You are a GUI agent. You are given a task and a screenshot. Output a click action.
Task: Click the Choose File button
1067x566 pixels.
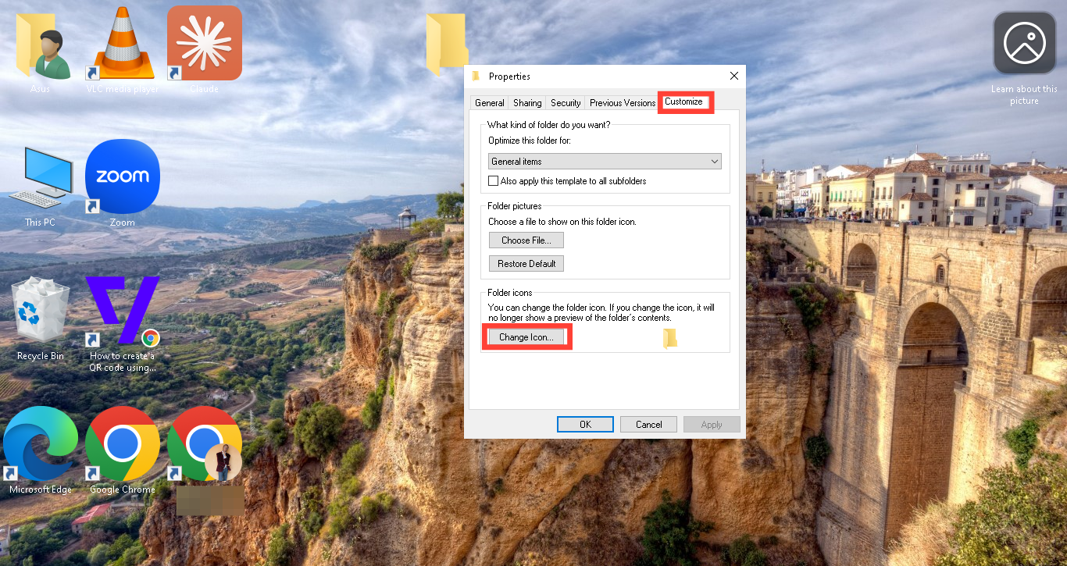tap(526, 240)
